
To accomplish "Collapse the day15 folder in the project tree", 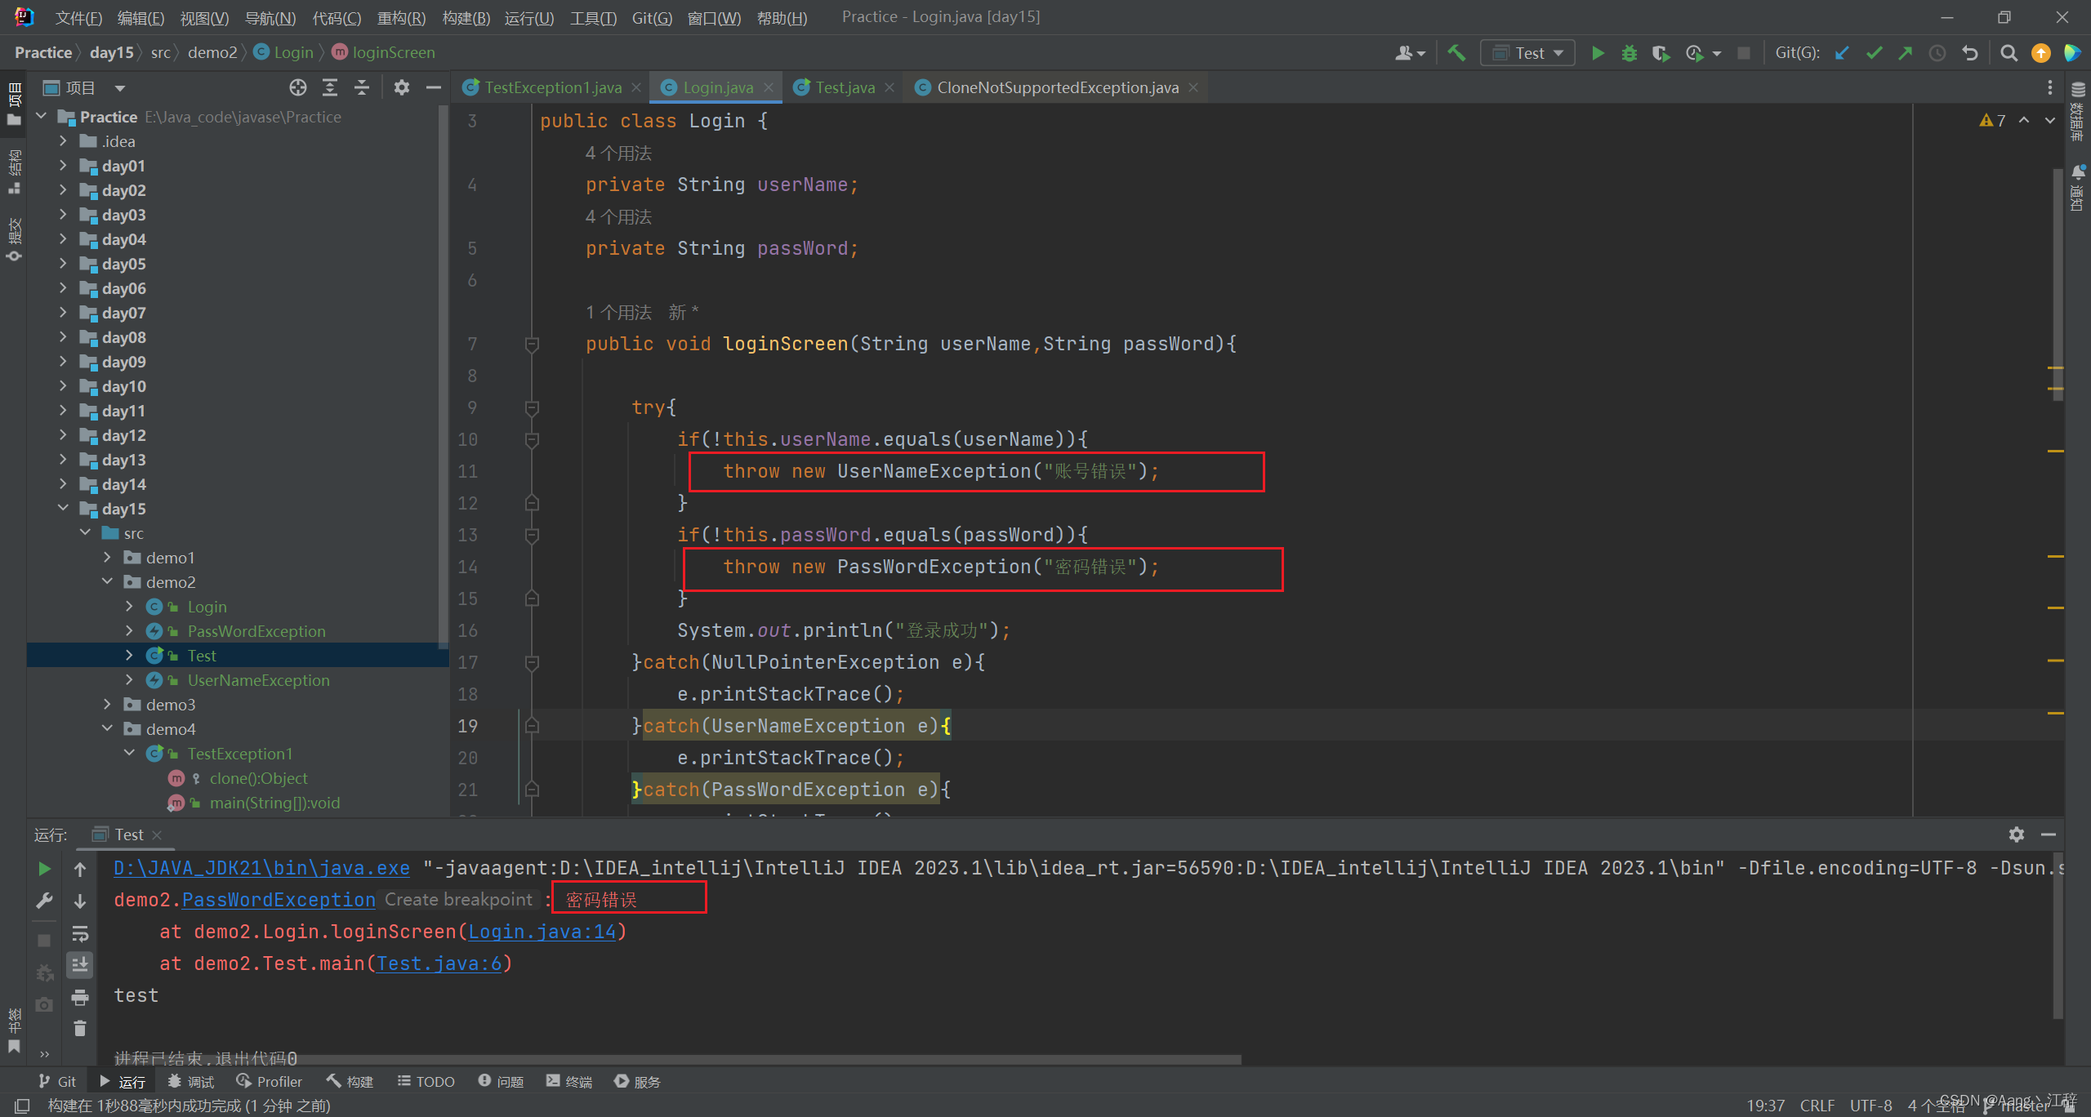I will [x=64, y=508].
